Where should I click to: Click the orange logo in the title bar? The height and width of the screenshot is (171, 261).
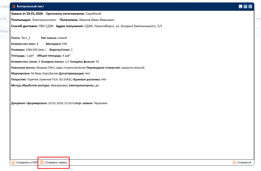[14, 6]
